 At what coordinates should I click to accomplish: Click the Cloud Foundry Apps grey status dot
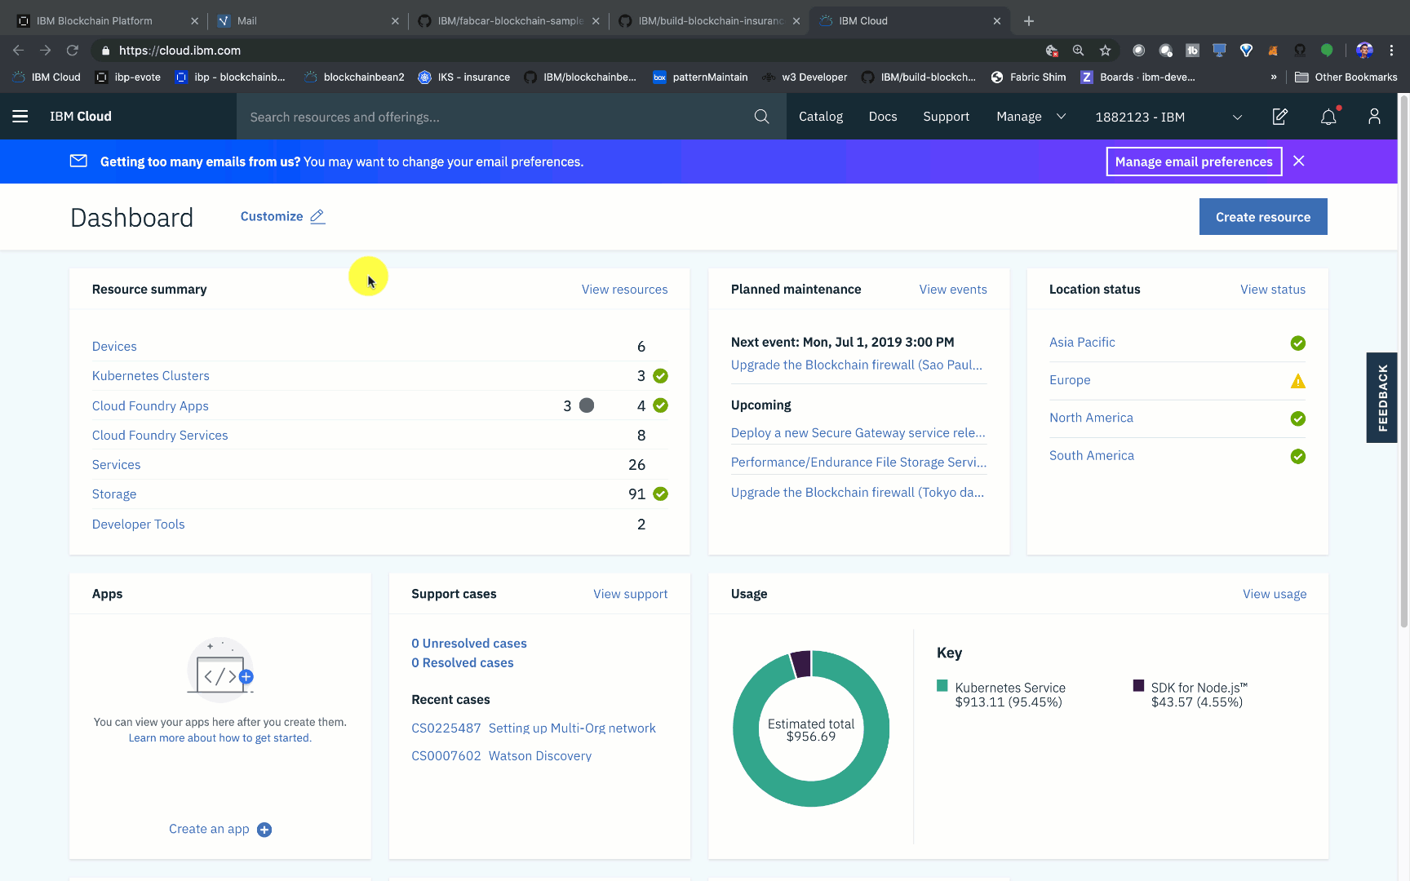[x=587, y=405]
